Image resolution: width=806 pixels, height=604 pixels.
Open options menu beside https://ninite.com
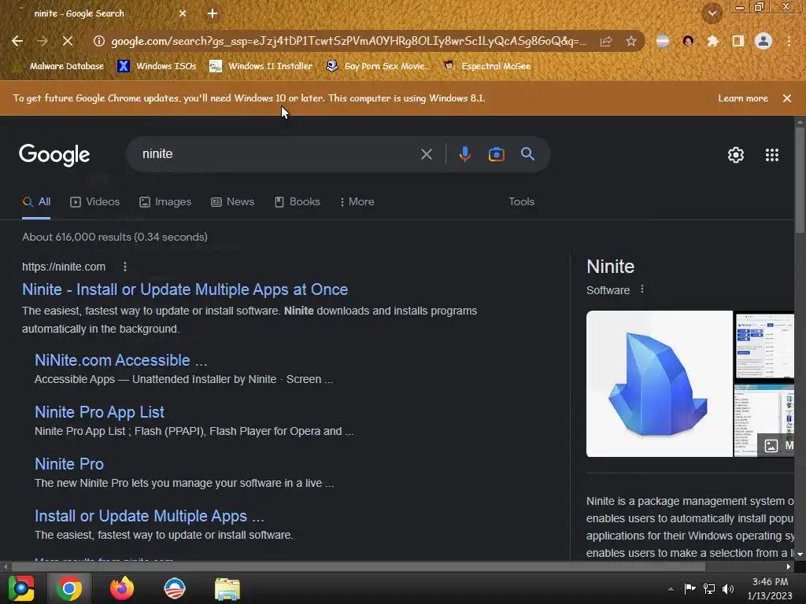point(125,267)
